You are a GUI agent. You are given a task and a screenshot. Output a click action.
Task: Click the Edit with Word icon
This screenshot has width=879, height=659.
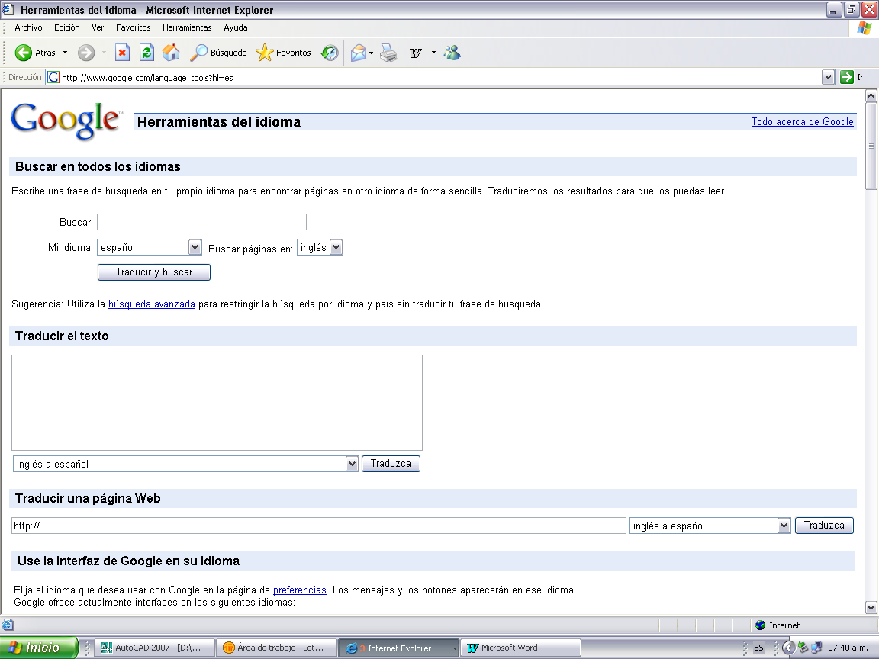coord(415,53)
